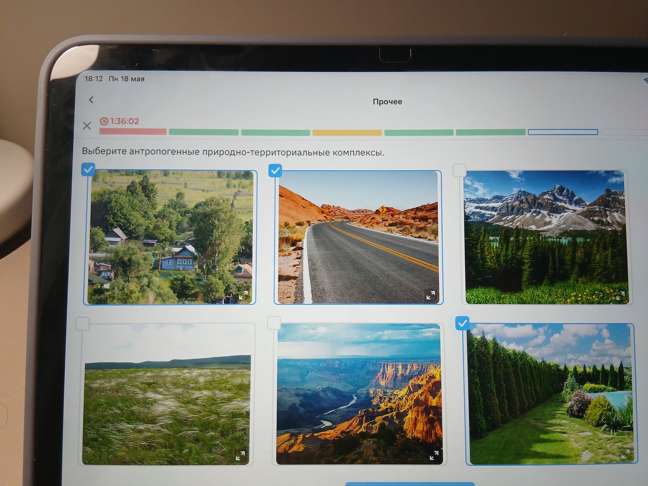
Task: Tap the blue submit button at bottom
Action: 410,484
